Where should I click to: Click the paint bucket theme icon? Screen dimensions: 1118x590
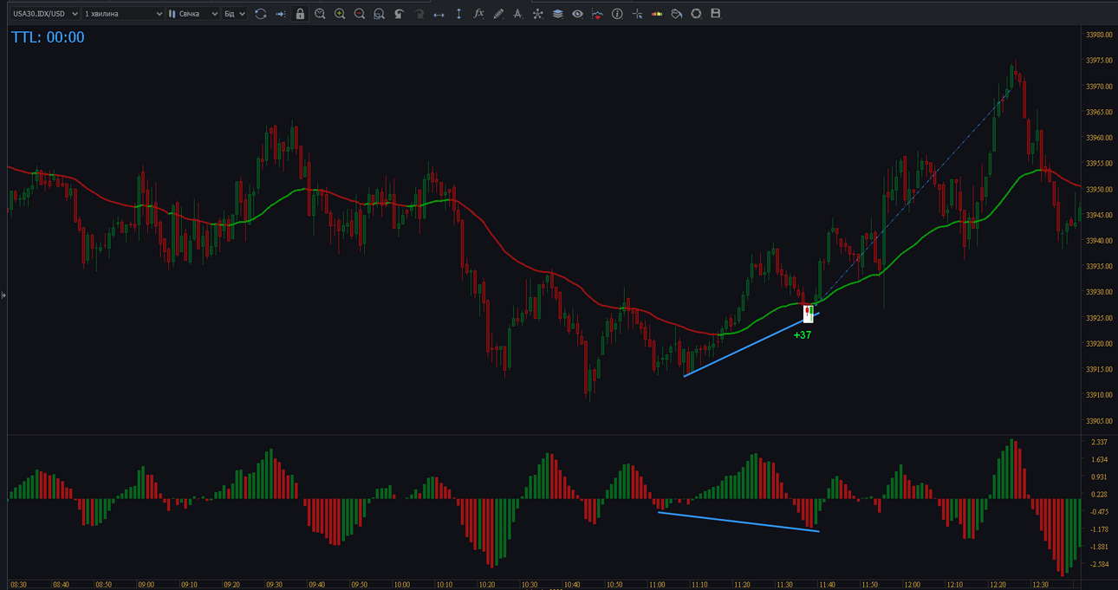(677, 14)
